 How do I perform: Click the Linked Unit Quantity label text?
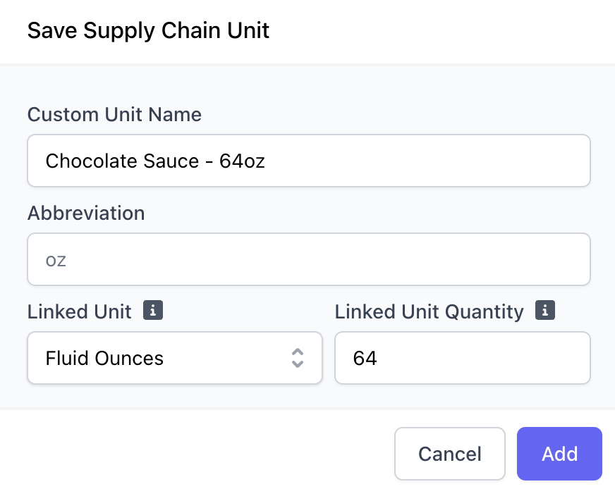[x=429, y=312]
